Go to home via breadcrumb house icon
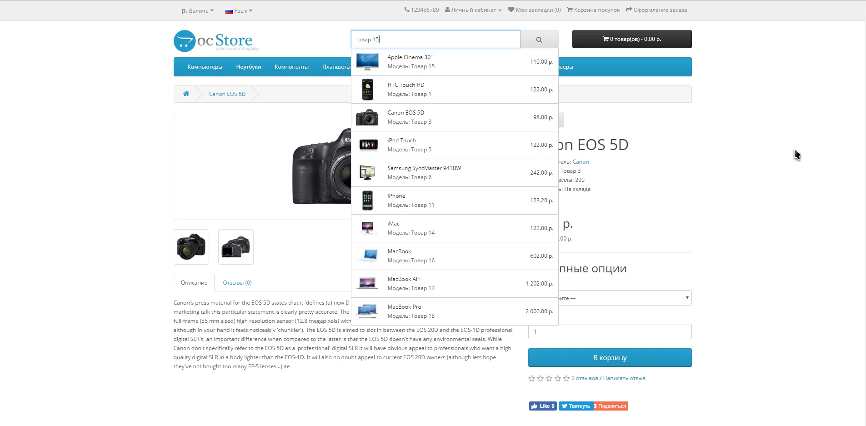This screenshot has height=426, width=866. click(x=186, y=94)
